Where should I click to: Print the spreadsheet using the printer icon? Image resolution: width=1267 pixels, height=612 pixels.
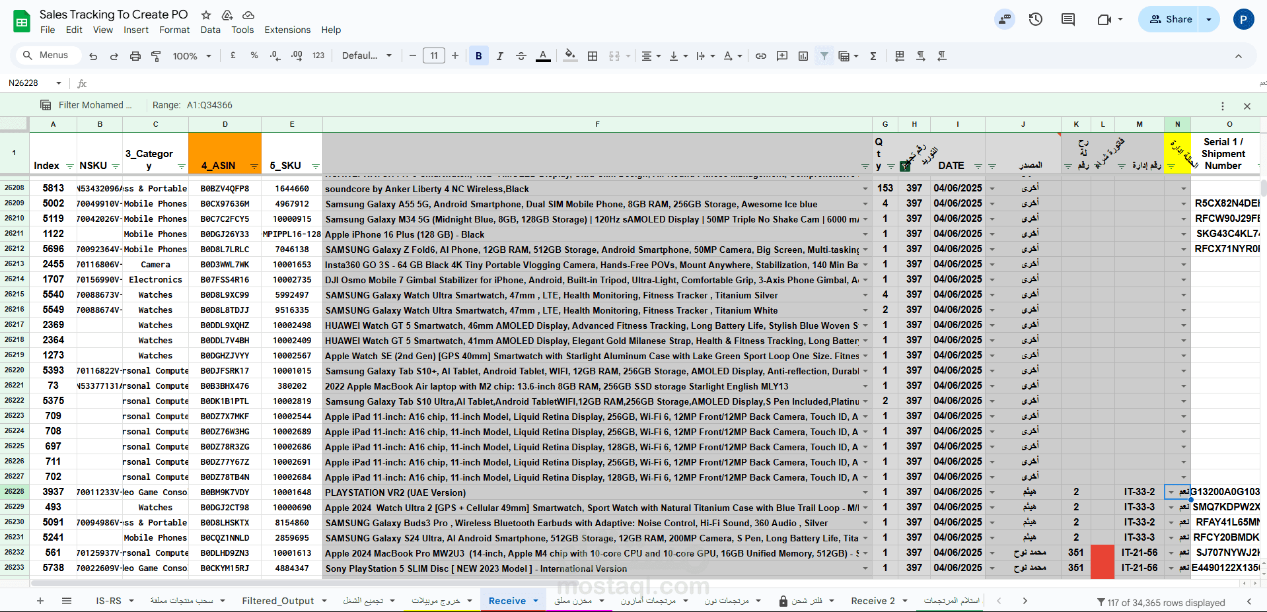pos(135,56)
